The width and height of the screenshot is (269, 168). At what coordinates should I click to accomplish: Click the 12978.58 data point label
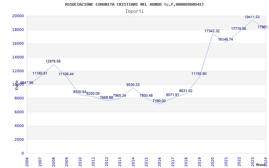point(53,61)
